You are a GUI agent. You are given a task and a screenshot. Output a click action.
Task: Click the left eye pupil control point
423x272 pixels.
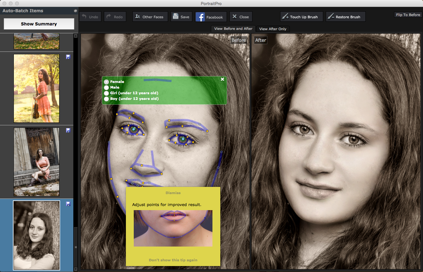134,129
